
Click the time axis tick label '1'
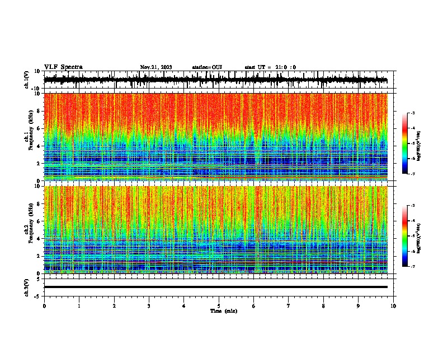point(79,306)
